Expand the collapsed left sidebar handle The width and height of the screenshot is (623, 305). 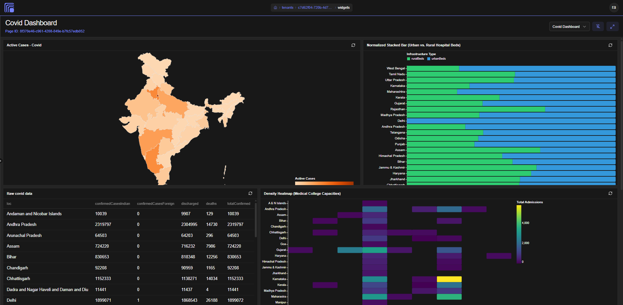click(1, 160)
